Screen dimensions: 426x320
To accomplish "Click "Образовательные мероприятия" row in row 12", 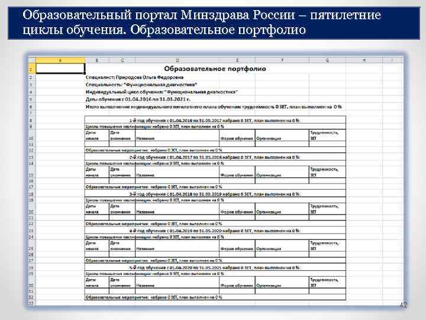I will coord(215,150).
